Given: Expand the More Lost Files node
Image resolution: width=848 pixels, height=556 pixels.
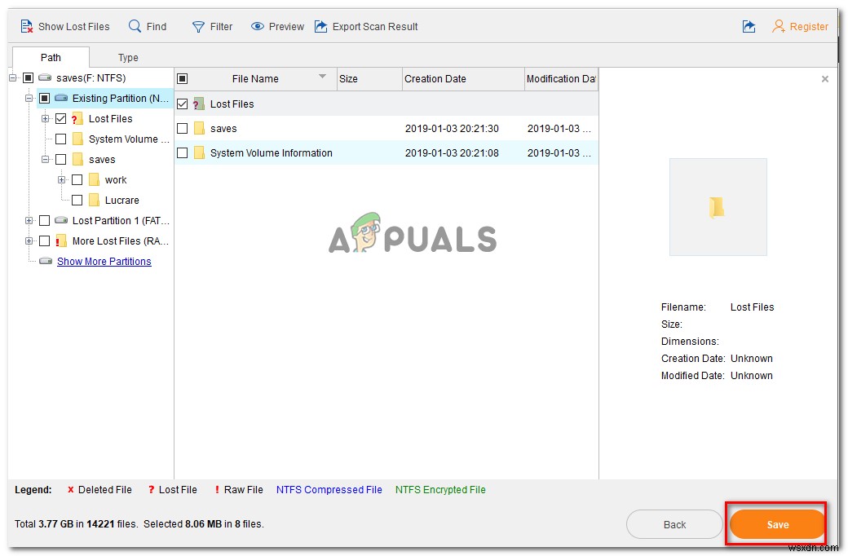Looking at the screenshot, I should (29, 240).
